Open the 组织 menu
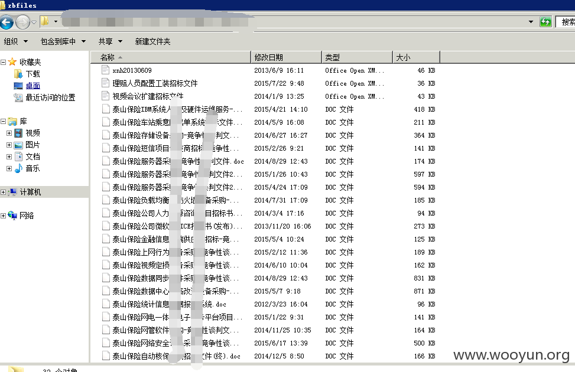The width and height of the screenshot is (575, 372). pyautogui.click(x=16, y=41)
